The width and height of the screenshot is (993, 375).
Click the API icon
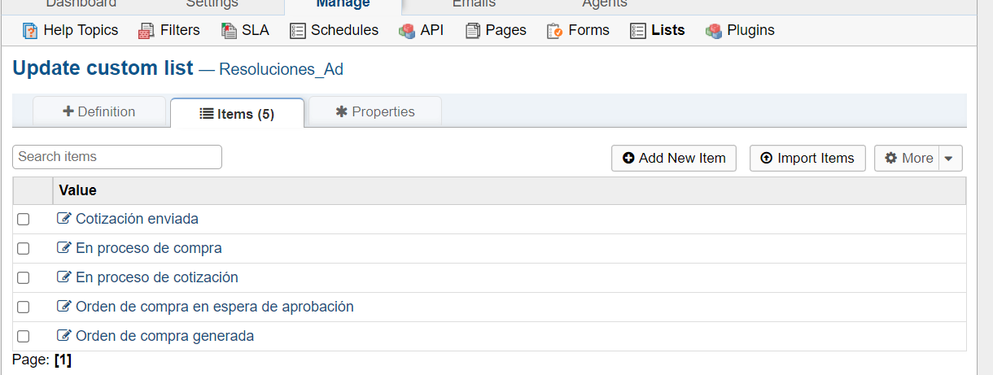click(407, 31)
